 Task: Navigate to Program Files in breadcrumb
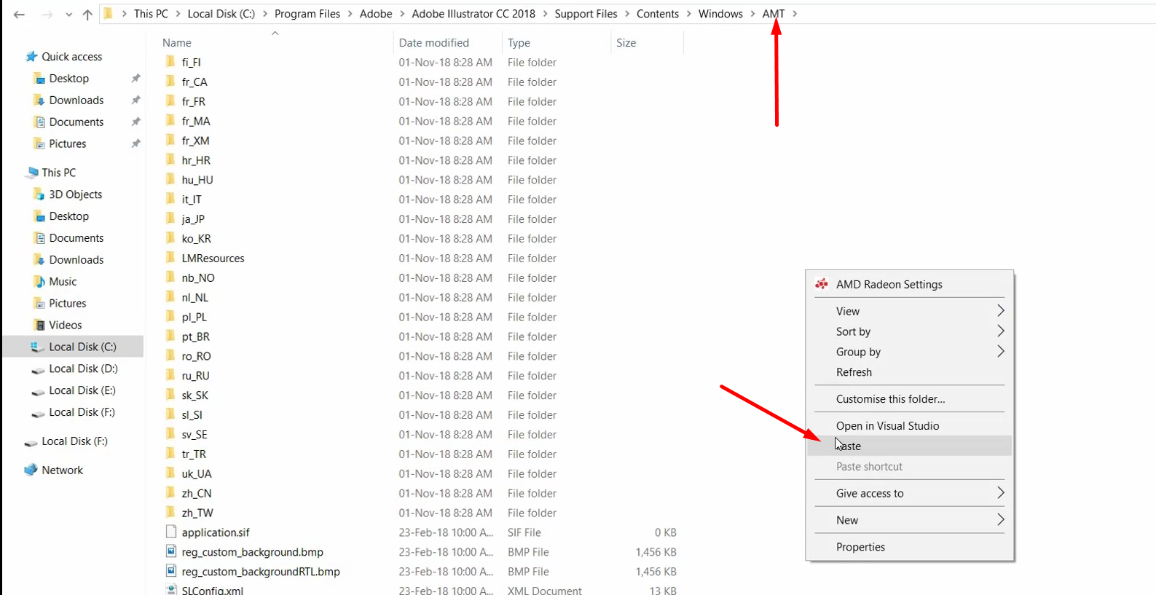(307, 14)
